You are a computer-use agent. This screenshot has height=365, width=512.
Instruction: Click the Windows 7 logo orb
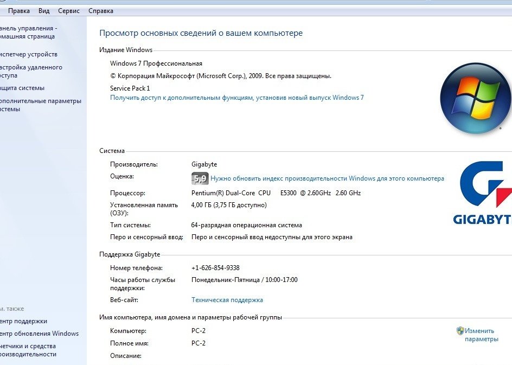coord(476,98)
